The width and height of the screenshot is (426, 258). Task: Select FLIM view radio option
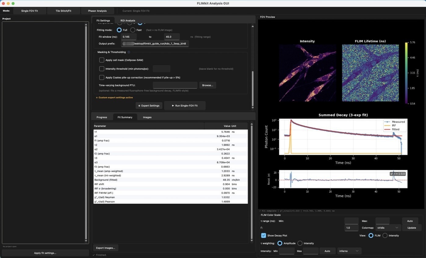point(371,235)
